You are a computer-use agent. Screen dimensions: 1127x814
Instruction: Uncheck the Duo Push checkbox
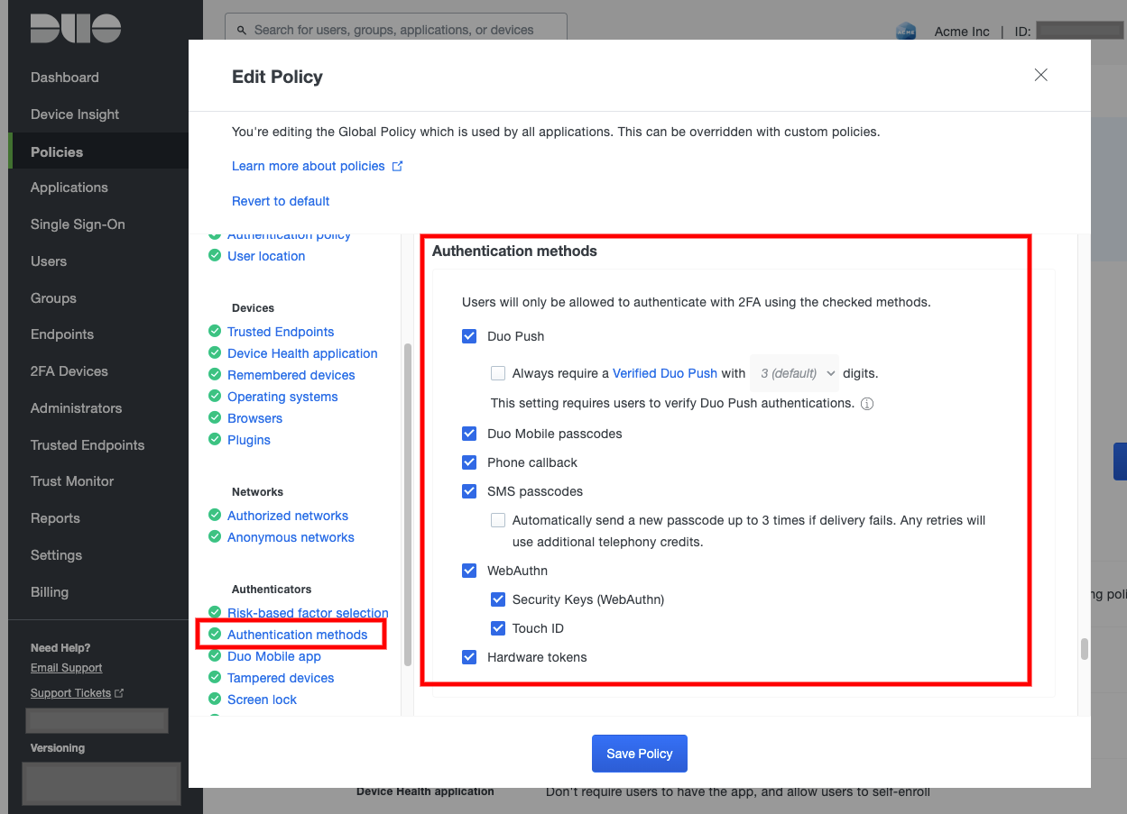pyautogui.click(x=469, y=336)
